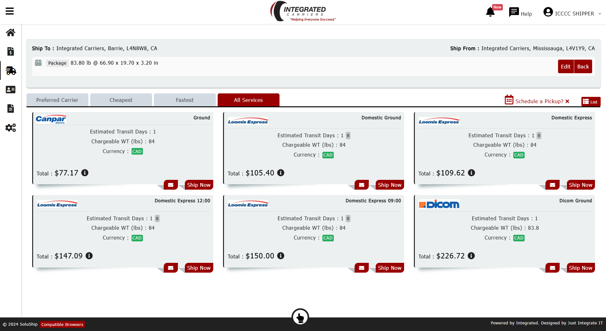Click the Canpar carrier logo
The height and width of the screenshot is (331, 606).
51,119
